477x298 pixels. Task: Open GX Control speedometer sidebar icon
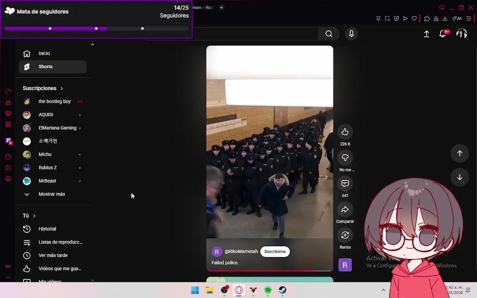point(8,91)
